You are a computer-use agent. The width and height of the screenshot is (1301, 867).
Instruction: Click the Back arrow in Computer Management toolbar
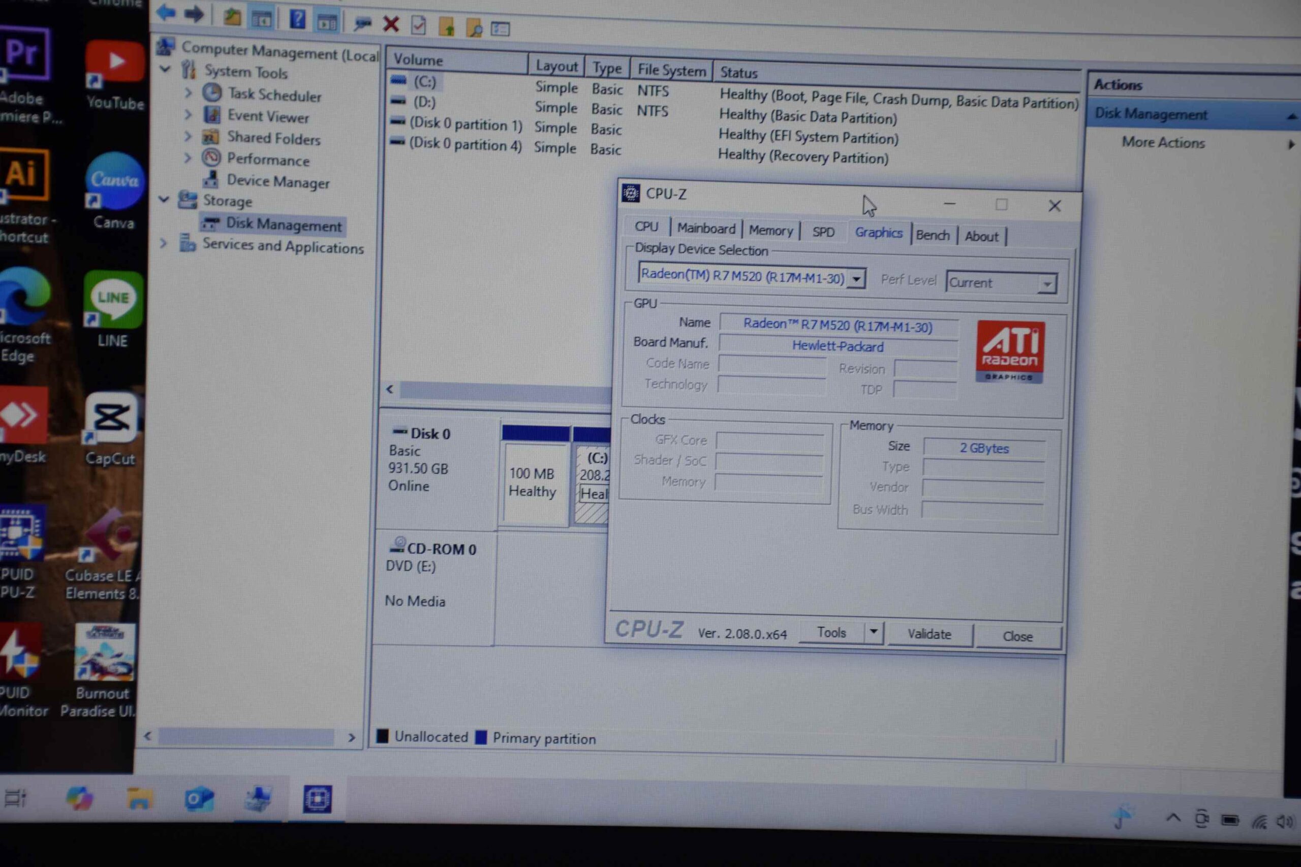(x=165, y=12)
